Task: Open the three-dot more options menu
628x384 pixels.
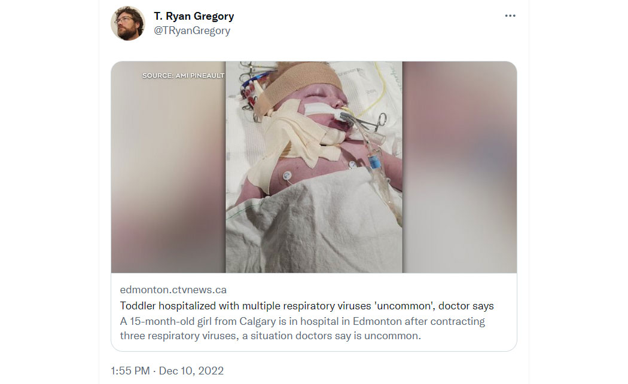Action: pos(510,16)
